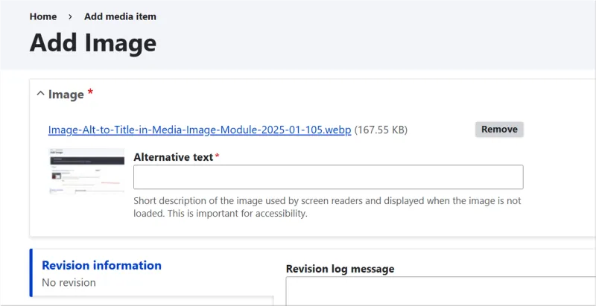The height and width of the screenshot is (306, 596).
Task: Open the uploaded webp file link
Action: (x=200, y=130)
